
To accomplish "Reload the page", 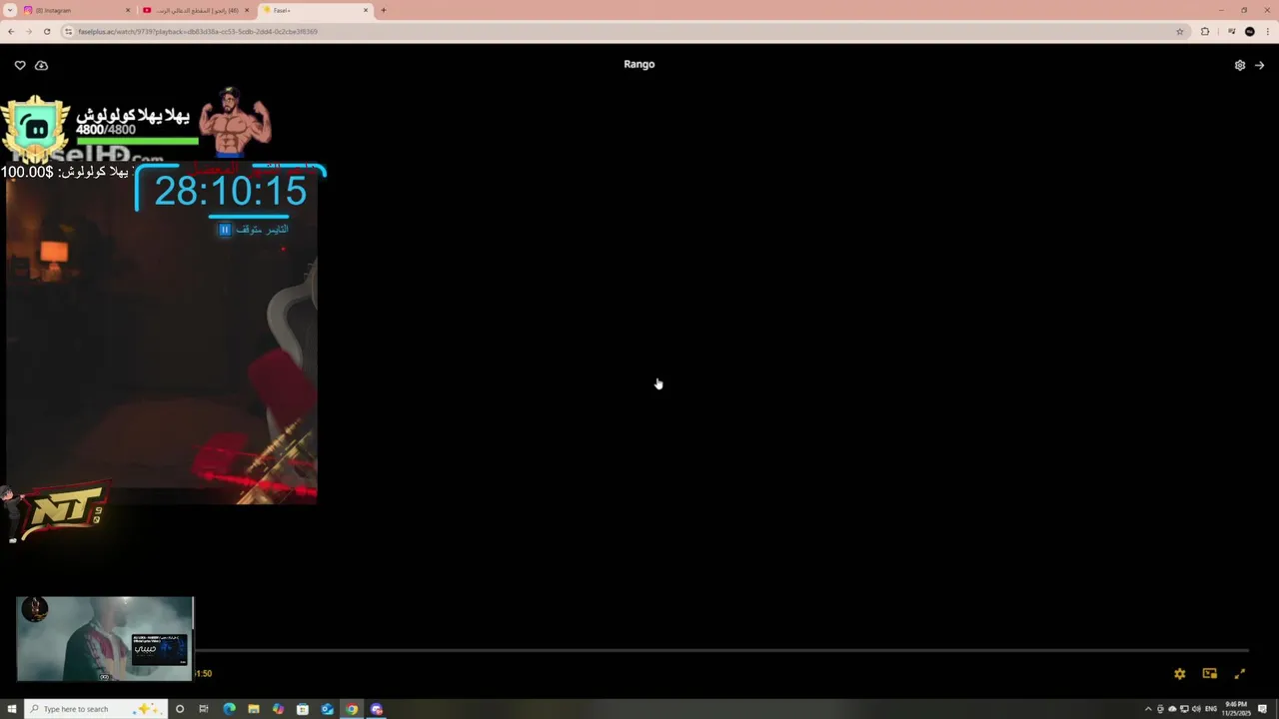I will [x=47, y=31].
